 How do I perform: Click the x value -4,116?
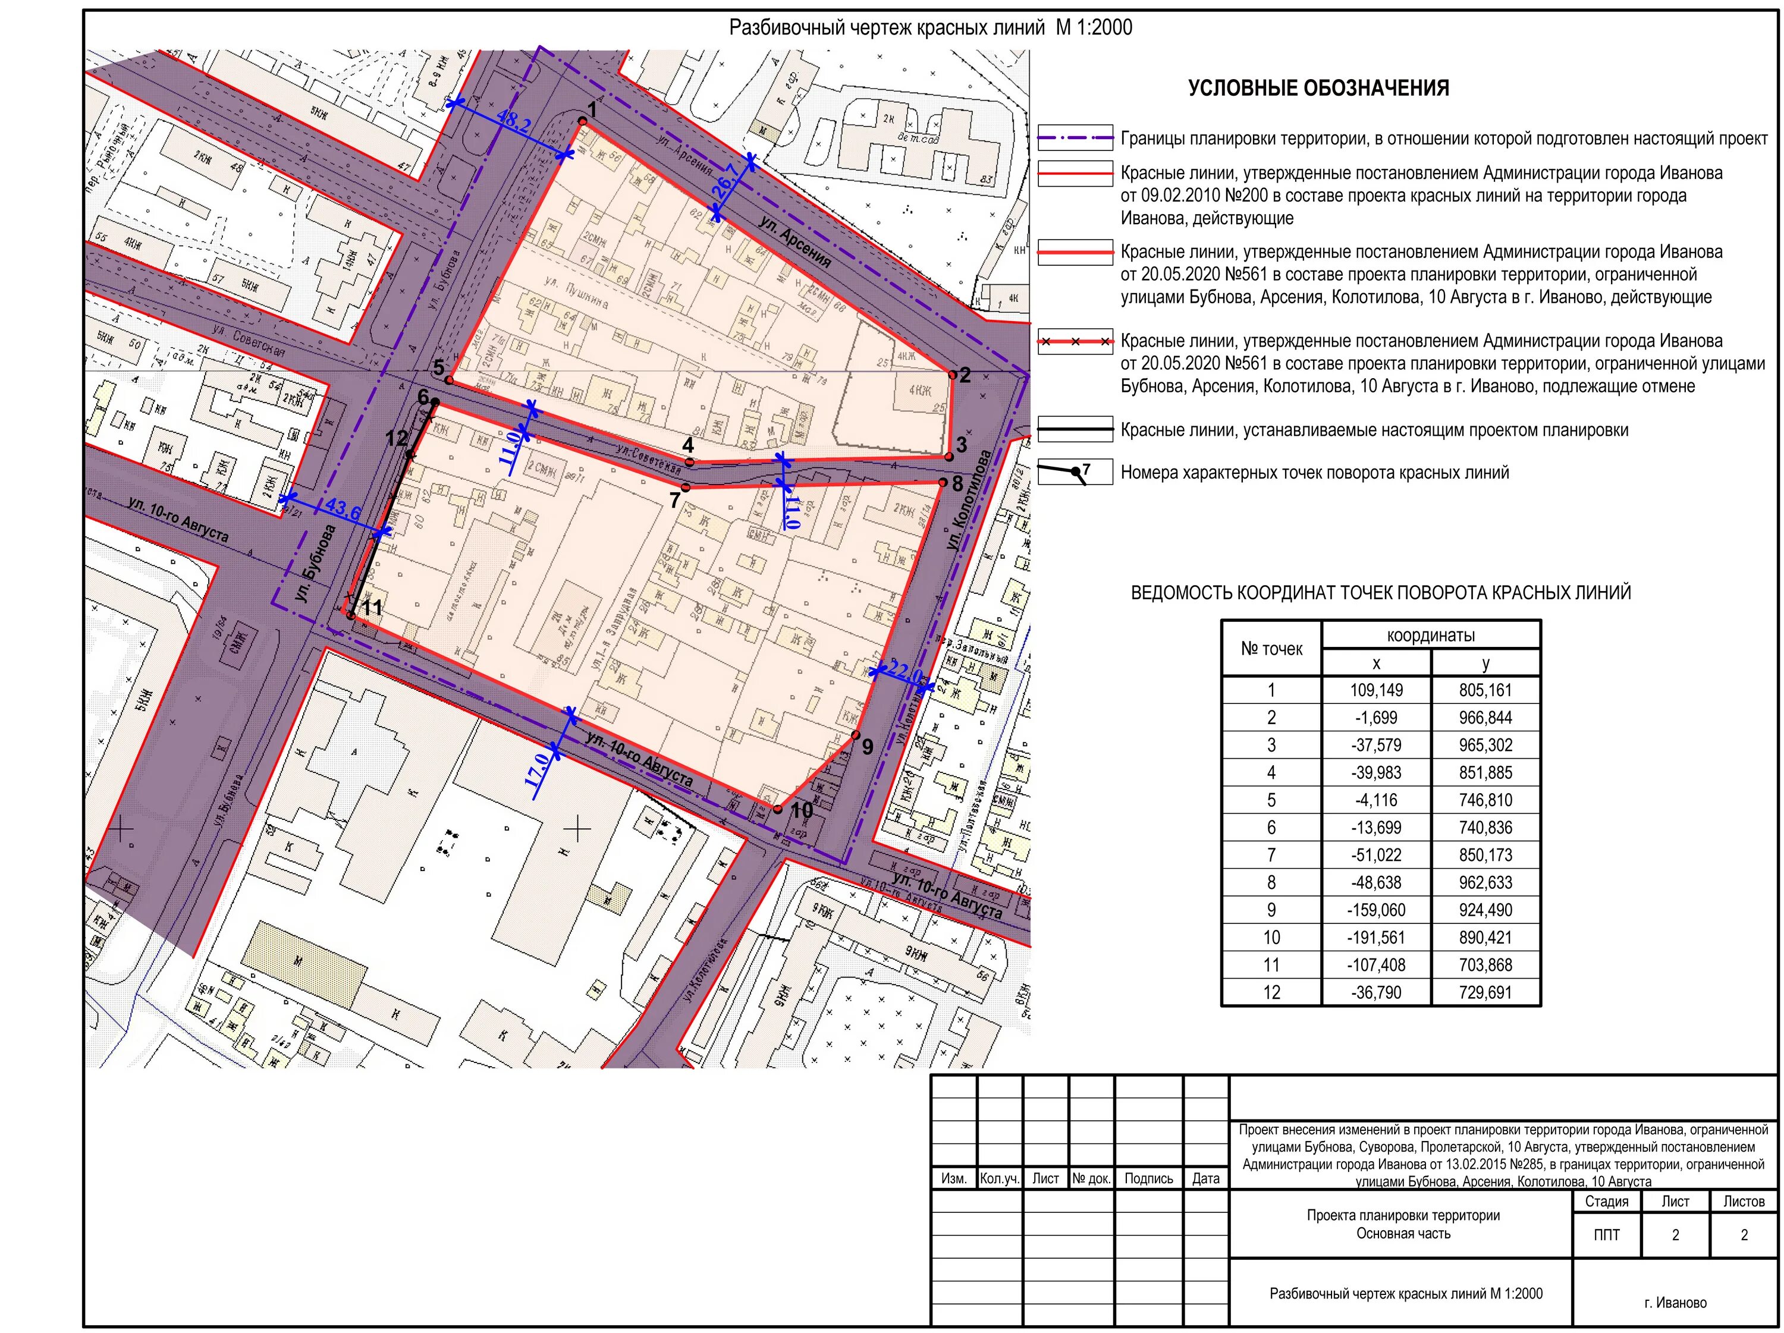coord(1377,800)
